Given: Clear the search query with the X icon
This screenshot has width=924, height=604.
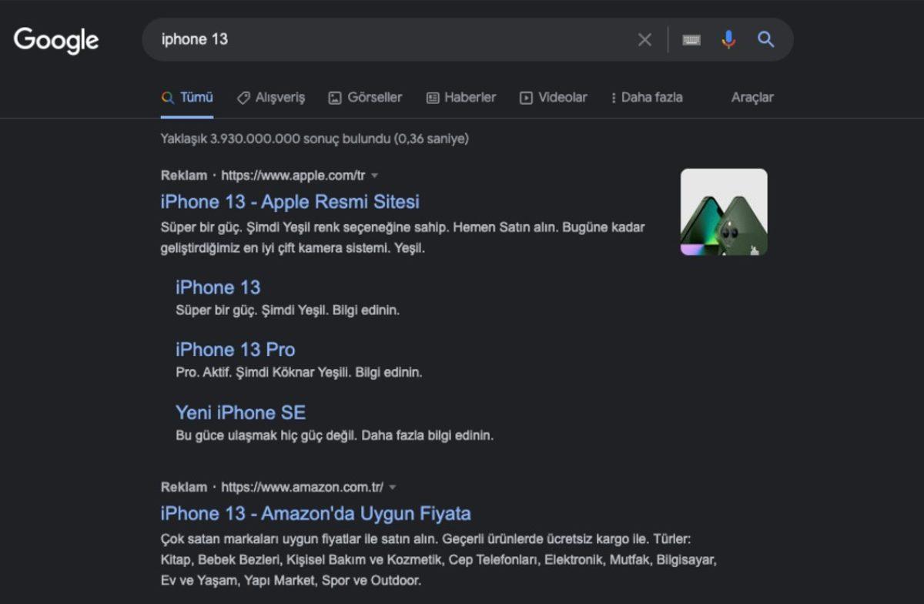Looking at the screenshot, I should (644, 39).
